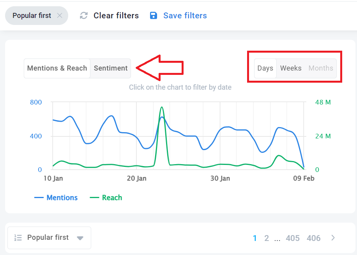This screenshot has height=255, width=357.
Task: Jump to page 406 of results
Action: pyautogui.click(x=313, y=238)
